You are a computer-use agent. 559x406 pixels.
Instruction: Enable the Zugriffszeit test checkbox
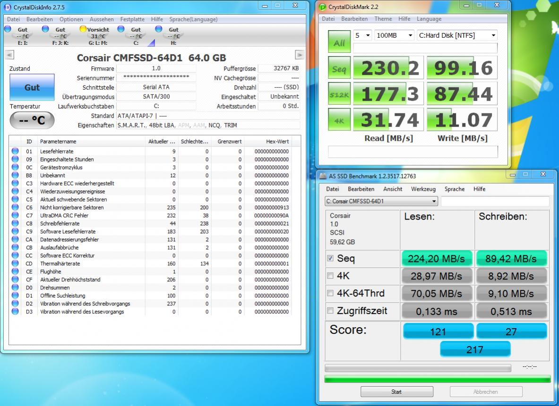[x=330, y=311]
